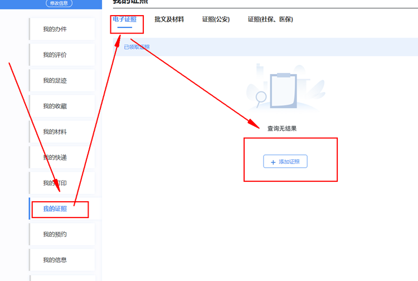Viewport: 418px width, 281px height.
Task: Select the 我的打印 sidebar entry
Action: [x=55, y=183]
